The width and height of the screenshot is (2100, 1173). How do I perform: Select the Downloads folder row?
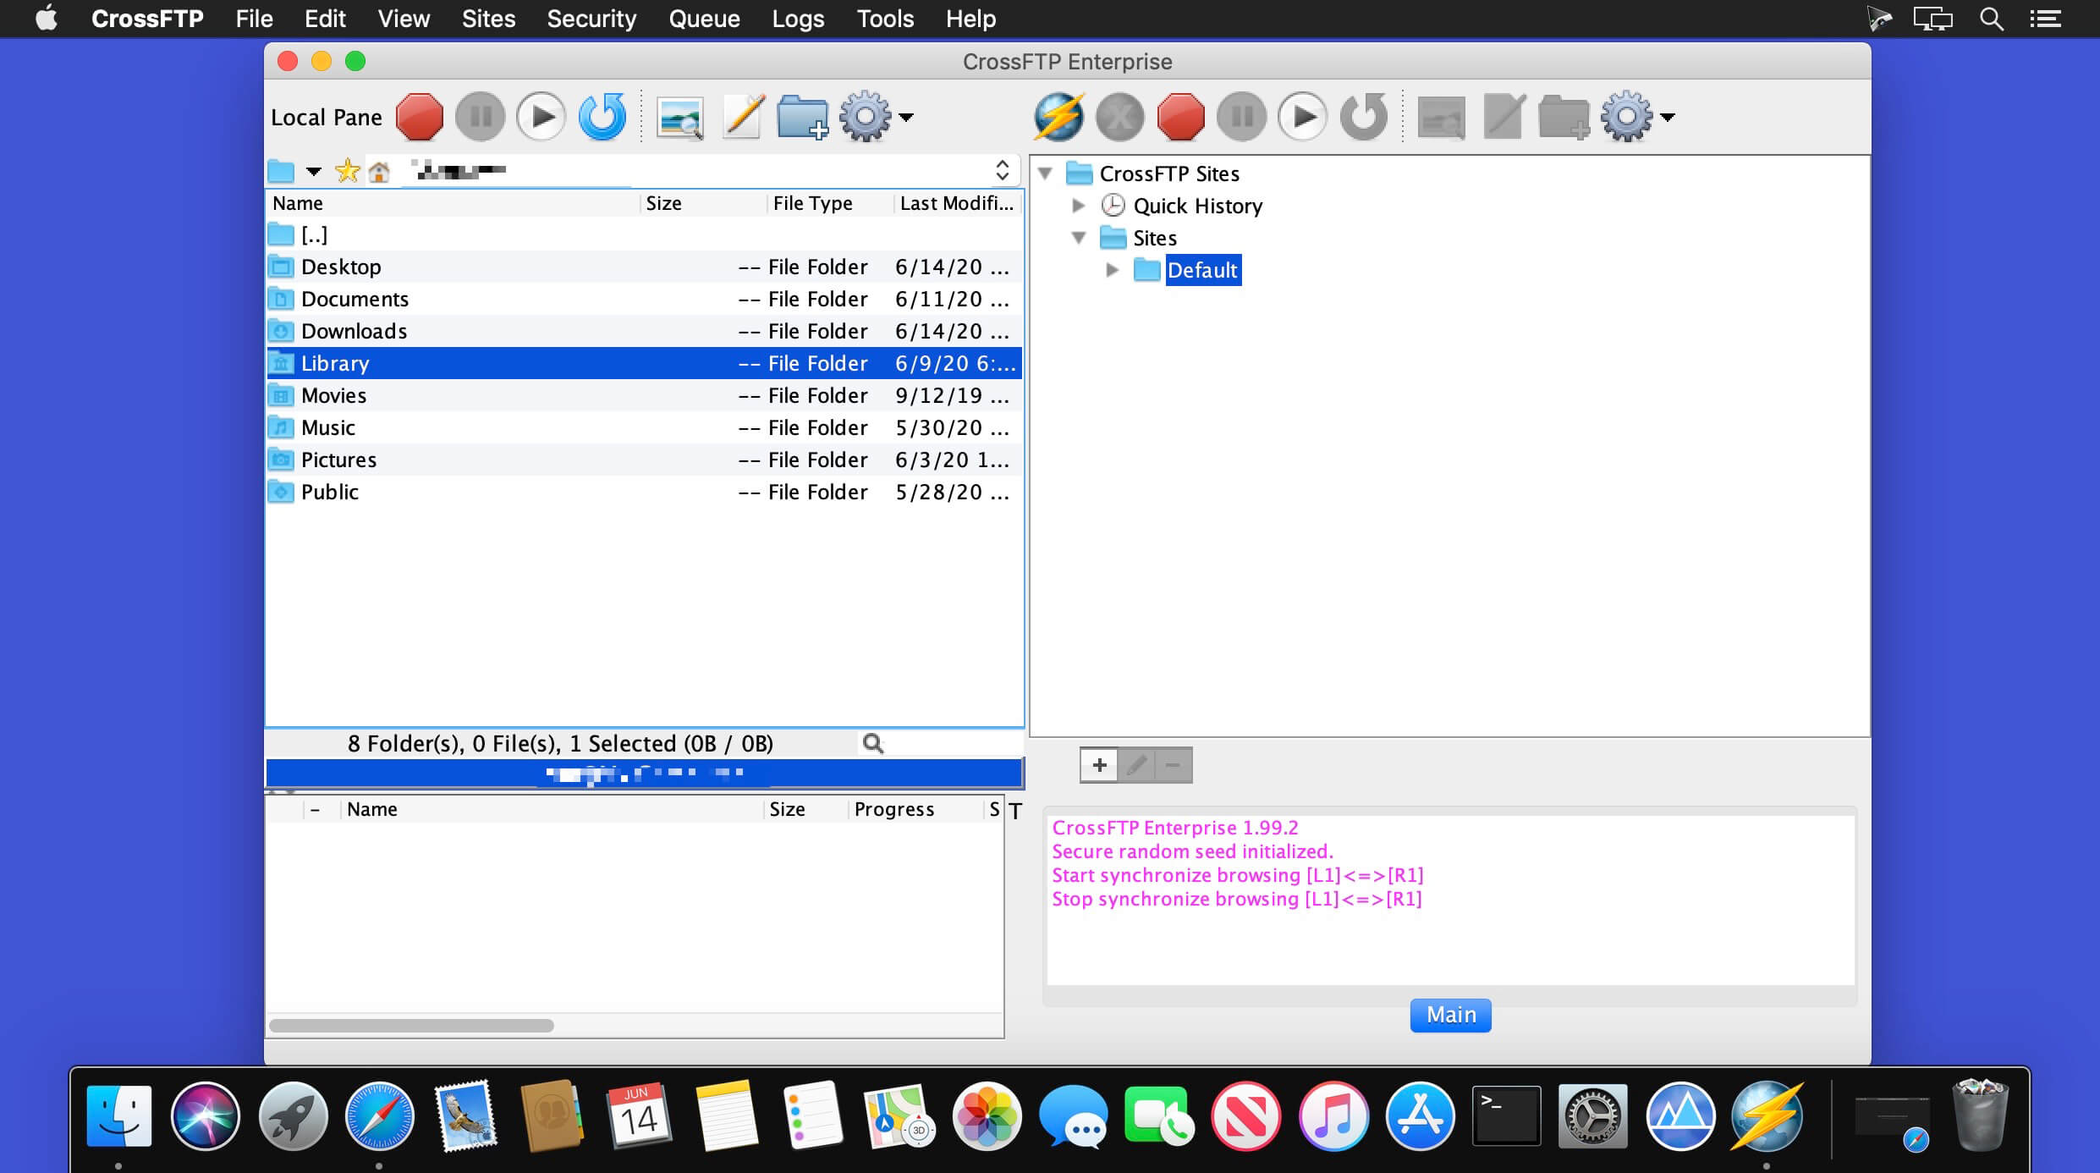tap(645, 331)
